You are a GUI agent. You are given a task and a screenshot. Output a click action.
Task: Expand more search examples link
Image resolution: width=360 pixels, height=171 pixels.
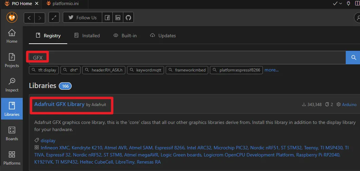(271, 70)
